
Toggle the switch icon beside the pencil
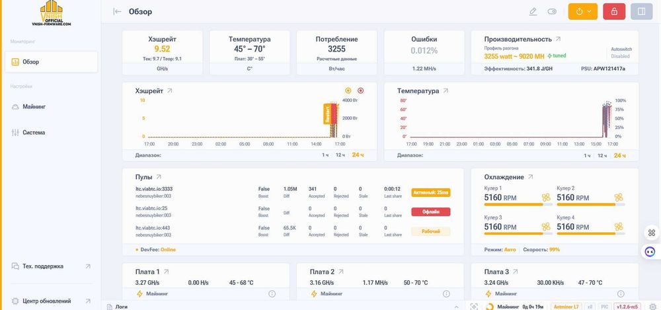click(552, 12)
